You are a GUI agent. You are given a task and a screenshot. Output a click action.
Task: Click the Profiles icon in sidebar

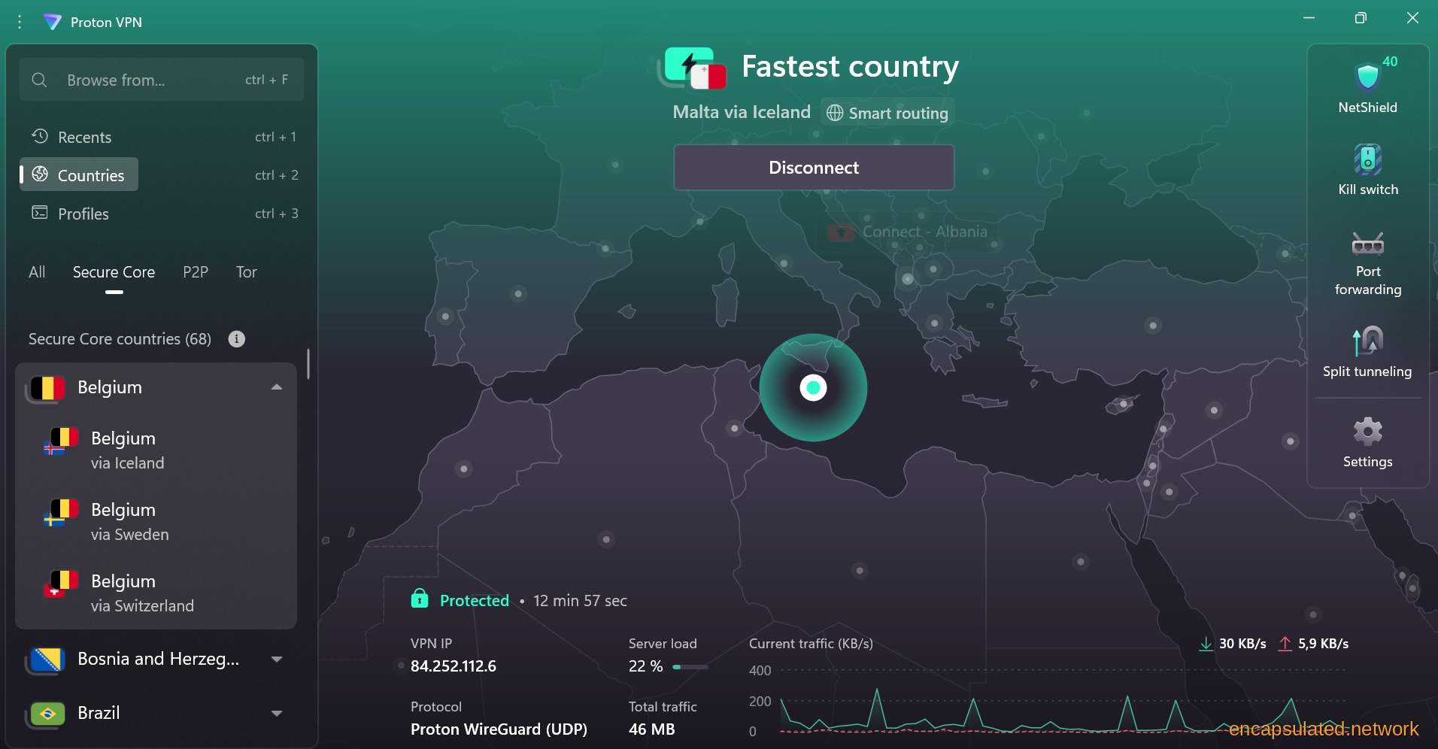pyautogui.click(x=40, y=213)
